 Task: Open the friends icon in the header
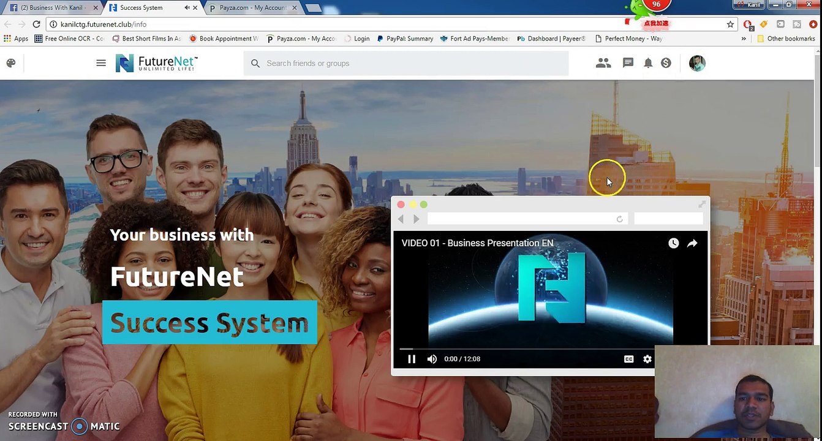(603, 62)
